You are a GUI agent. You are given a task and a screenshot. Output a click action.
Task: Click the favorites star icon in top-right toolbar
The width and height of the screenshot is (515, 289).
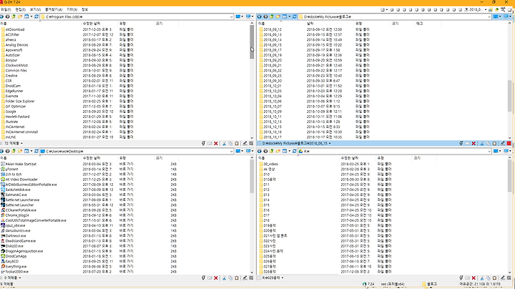[x=497, y=10]
